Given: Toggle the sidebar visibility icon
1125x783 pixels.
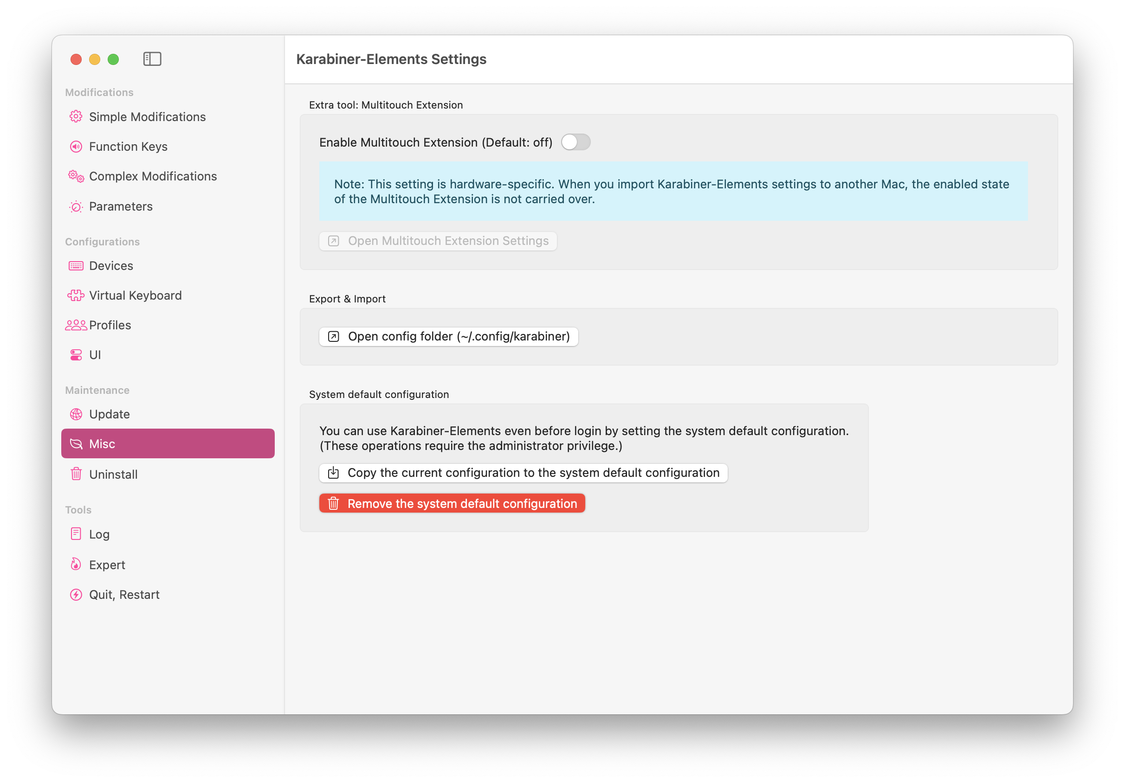Looking at the screenshot, I should click(x=152, y=59).
